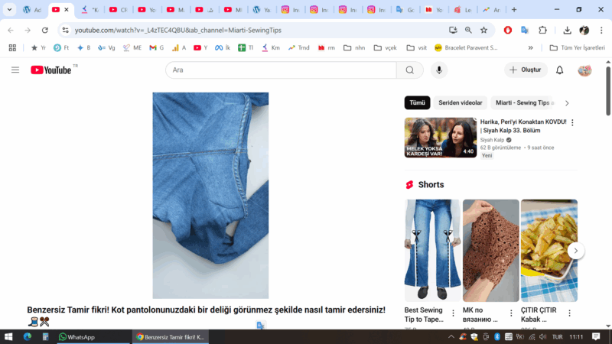Click the YouTube logo to go home
Image resolution: width=612 pixels, height=344 pixels.
tap(51, 70)
